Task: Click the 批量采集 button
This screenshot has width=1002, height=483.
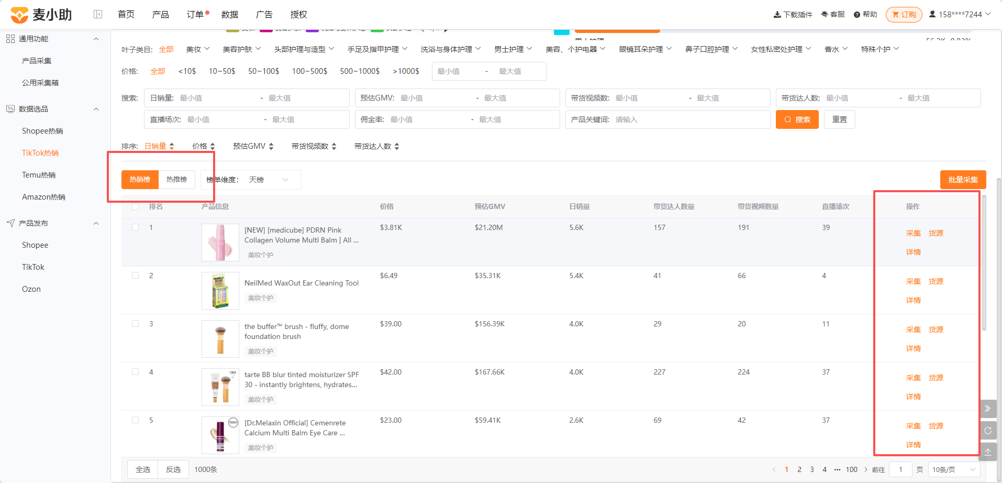Action: 963,180
